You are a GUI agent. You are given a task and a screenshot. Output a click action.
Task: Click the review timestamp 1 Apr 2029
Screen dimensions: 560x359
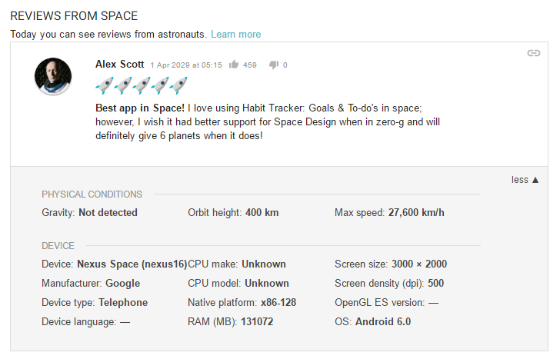(x=185, y=65)
